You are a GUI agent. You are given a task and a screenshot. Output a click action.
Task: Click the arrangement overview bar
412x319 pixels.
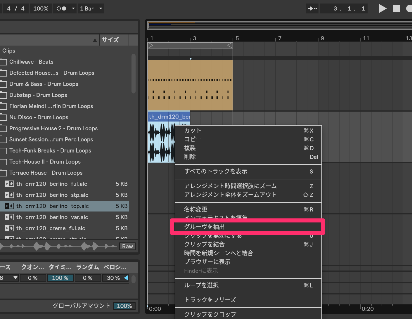(280, 25)
